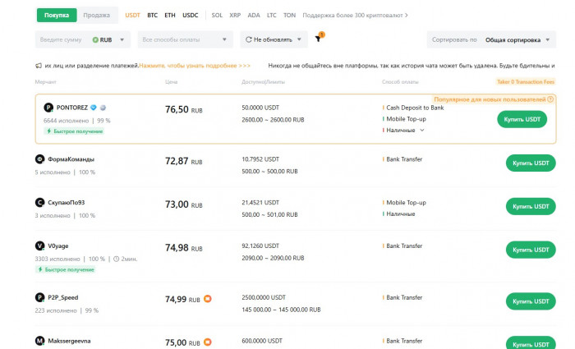575x349 pixels.
Task: Select the ADA coin tab
Action: point(254,15)
